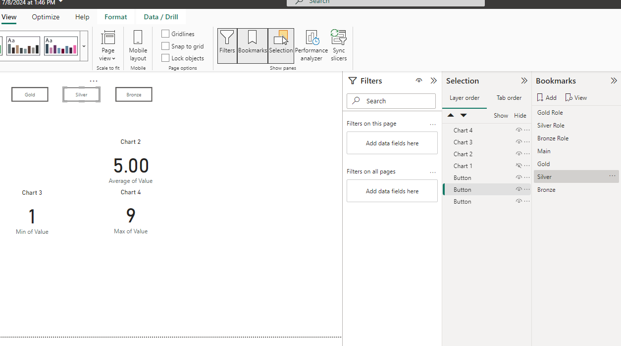Screen dimensions: 621x346
Task: Collapse the Bookmarks pane with chevrons
Action: pos(614,81)
